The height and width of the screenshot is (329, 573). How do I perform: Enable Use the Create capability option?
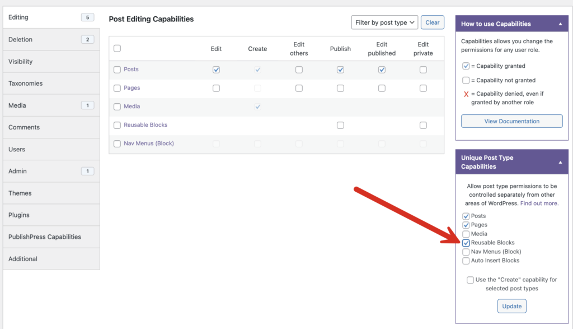click(x=471, y=280)
